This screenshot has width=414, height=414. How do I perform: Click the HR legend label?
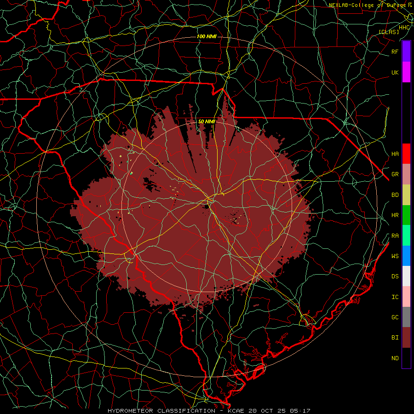[395, 215]
